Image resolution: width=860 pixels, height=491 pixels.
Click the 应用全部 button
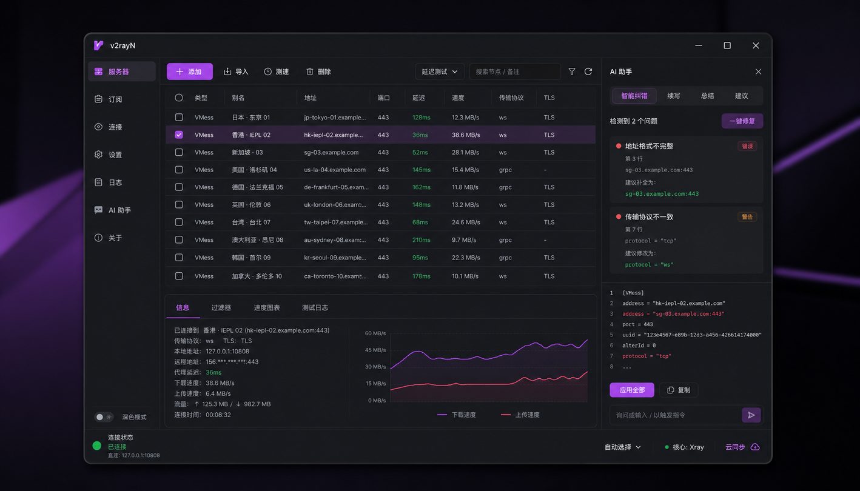click(632, 390)
